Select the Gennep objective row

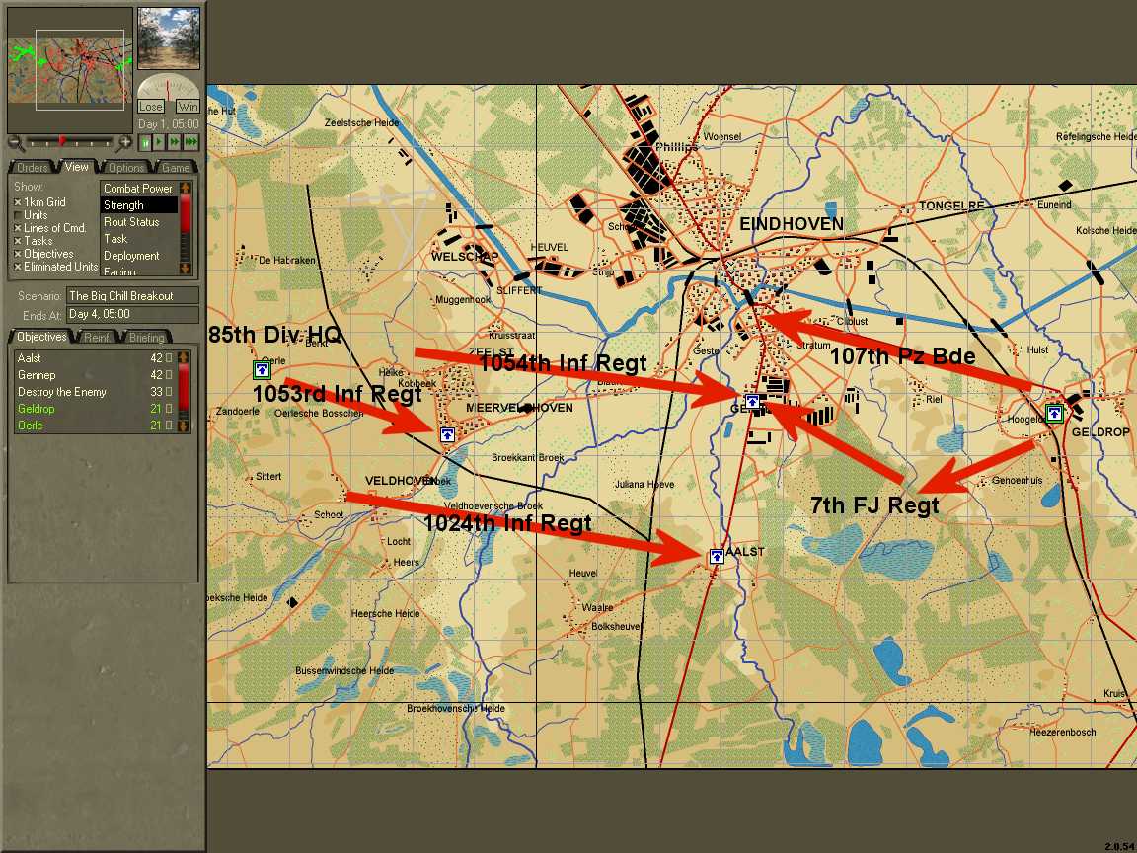coord(95,375)
